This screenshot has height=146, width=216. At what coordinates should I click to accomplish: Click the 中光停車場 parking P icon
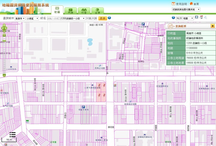pos(143,24)
